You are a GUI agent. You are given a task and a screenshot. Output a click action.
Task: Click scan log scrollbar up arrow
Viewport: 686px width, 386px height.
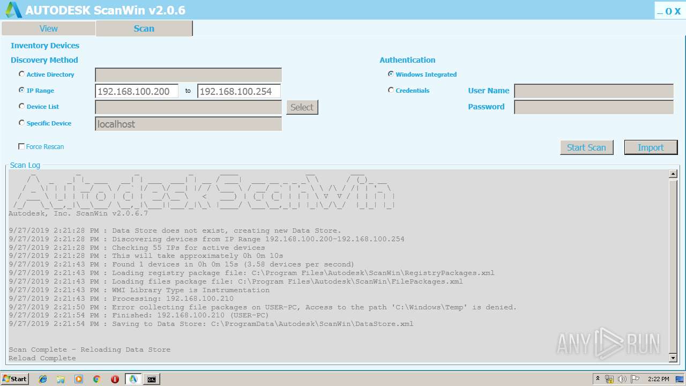tap(673, 174)
